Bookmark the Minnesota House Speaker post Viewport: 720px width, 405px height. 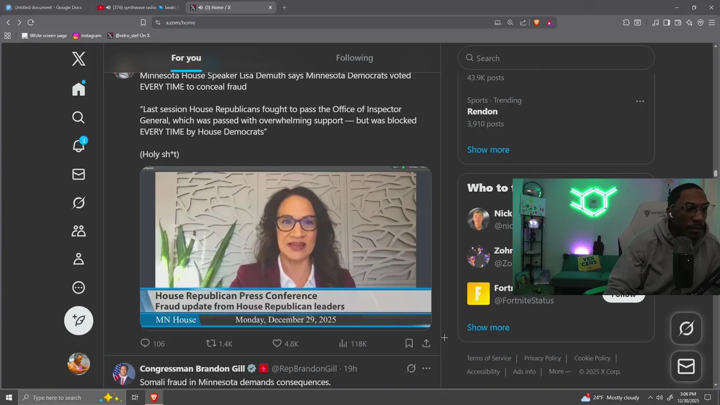coord(409,343)
